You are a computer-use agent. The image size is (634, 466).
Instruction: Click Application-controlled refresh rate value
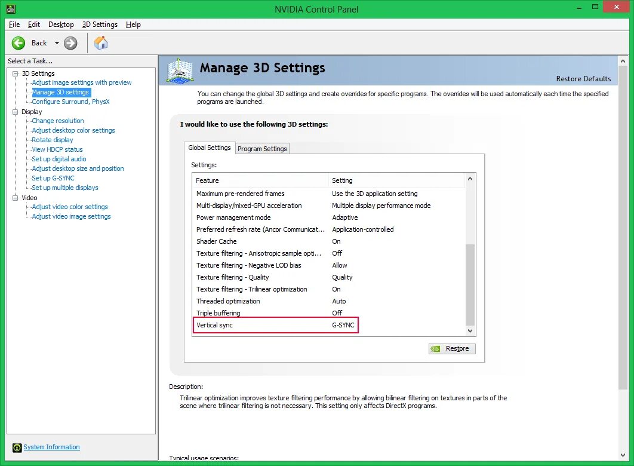(363, 229)
